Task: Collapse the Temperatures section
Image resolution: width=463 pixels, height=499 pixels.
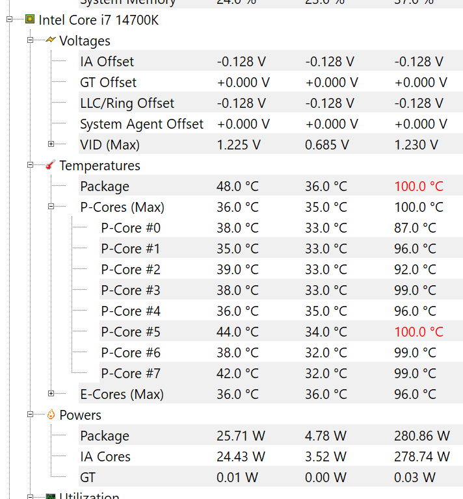Action: pyautogui.click(x=30, y=165)
